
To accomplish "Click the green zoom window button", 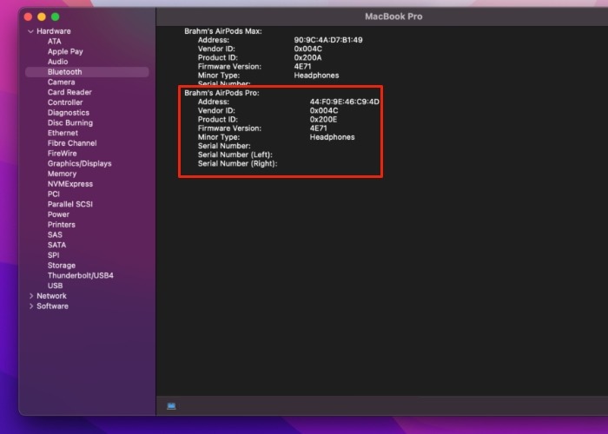I will pyautogui.click(x=56, y=16).
